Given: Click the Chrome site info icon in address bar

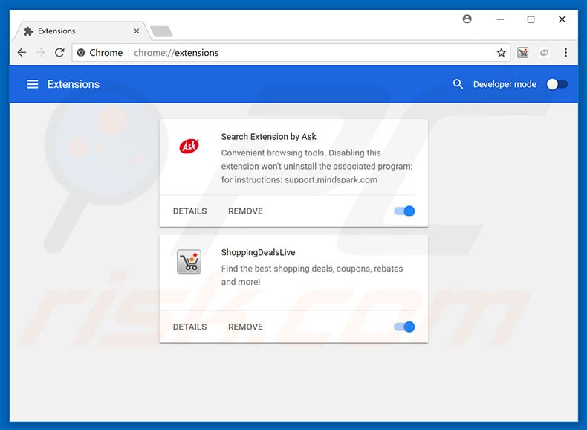Looking at the screenshot, I should 81,53.
